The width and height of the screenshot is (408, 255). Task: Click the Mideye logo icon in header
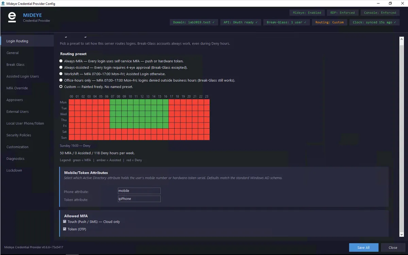tap(12, 17)
